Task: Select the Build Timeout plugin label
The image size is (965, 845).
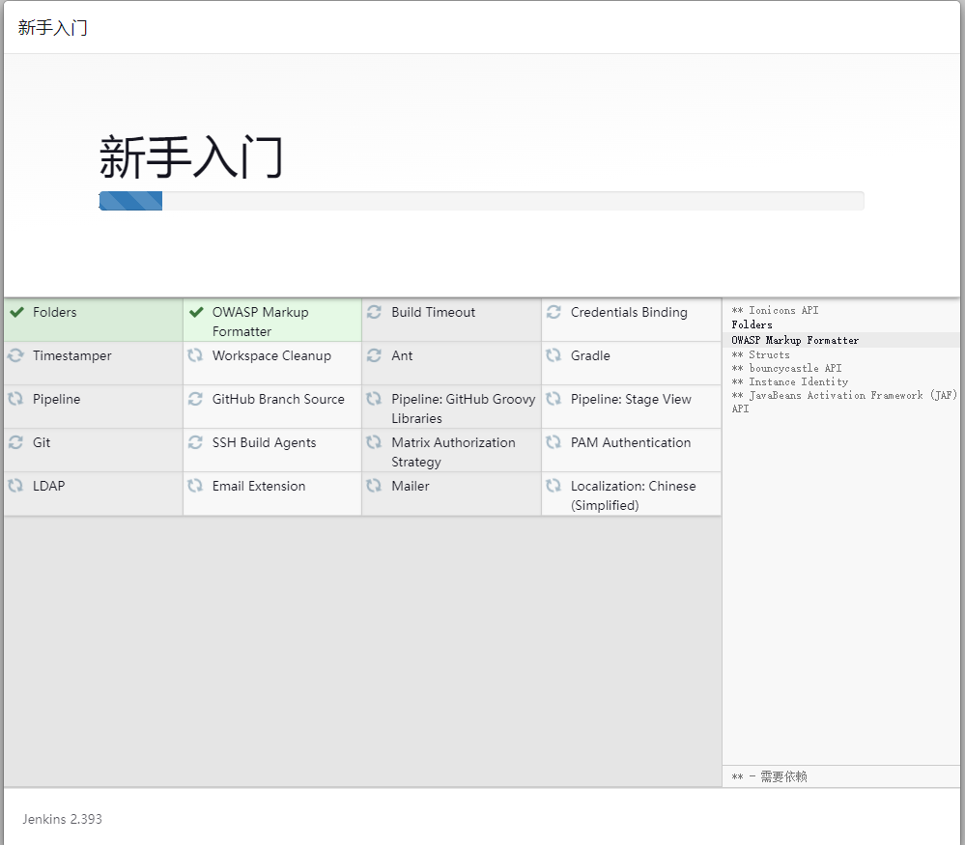Action: point(434,312)
